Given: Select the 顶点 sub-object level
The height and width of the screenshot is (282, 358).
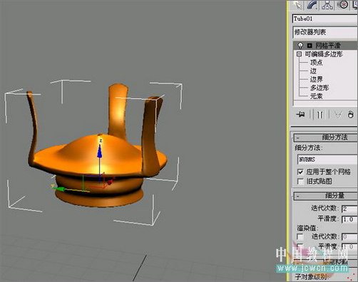Looking at the screenshot, I should tap(317, 63).
